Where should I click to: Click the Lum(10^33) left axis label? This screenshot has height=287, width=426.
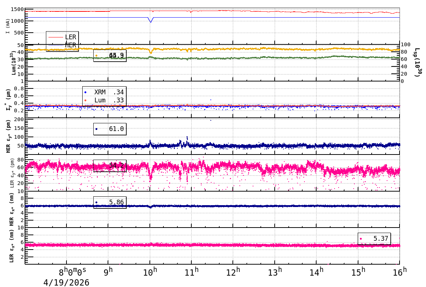point(14,63)
